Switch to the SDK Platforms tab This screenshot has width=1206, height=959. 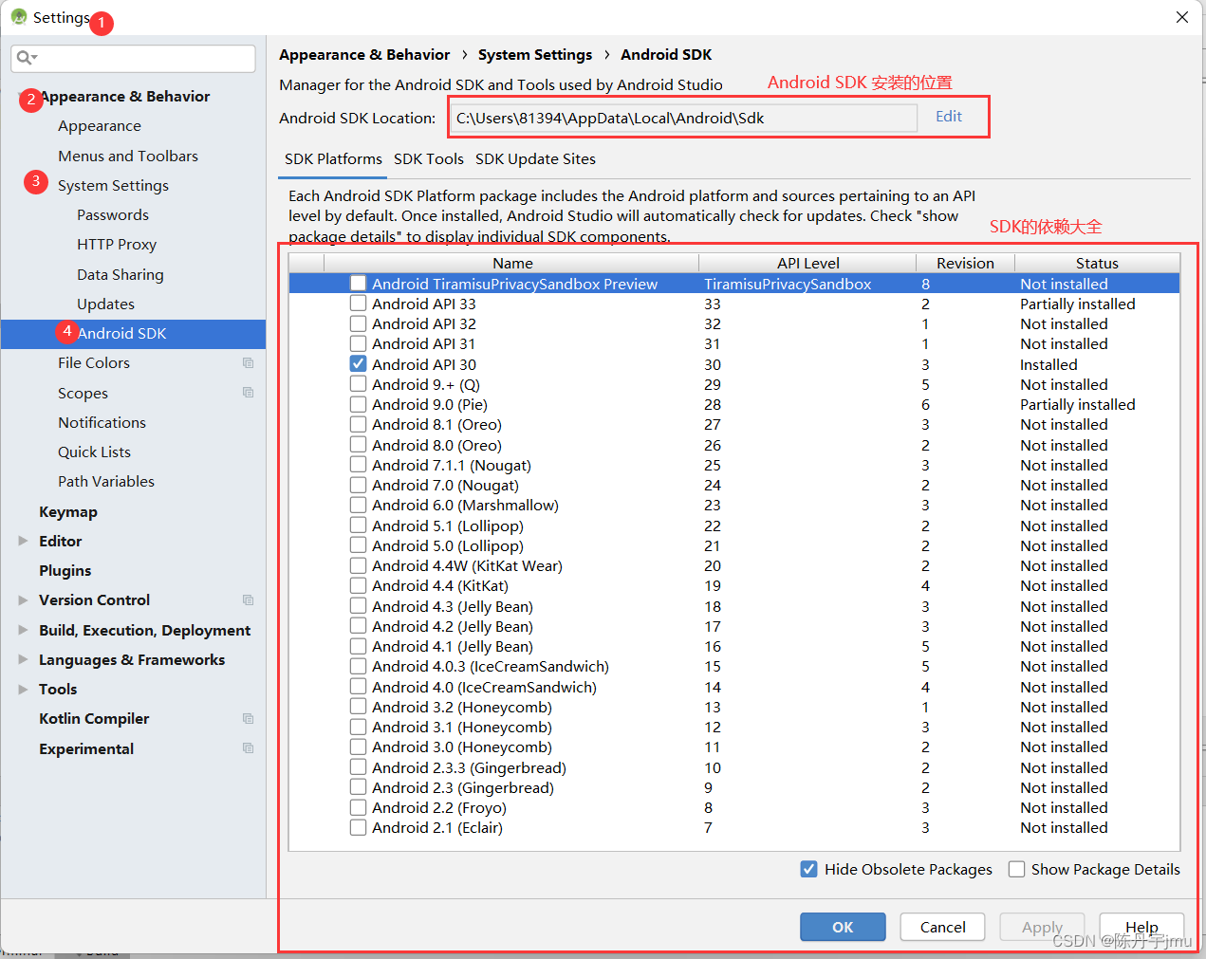click(333, 159)
